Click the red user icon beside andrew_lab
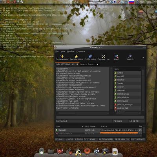This screenshot has height=157, width=157. 115,108
